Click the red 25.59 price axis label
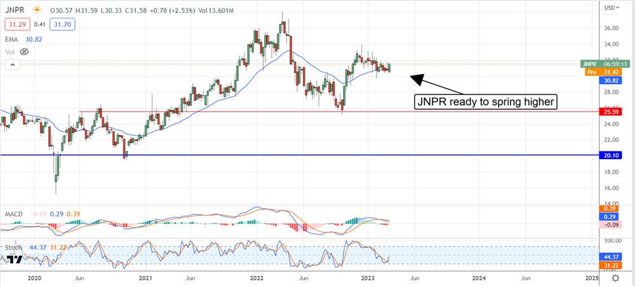Screen dimensions: 635x286 [x=611, y=112]
